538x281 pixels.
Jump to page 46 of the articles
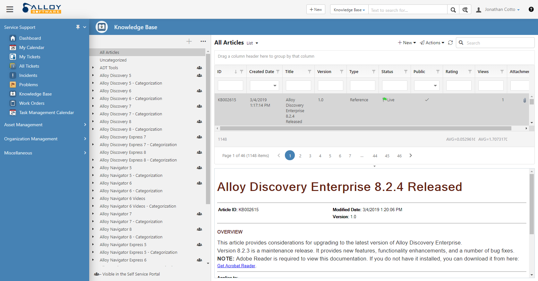tap(399, 156)
